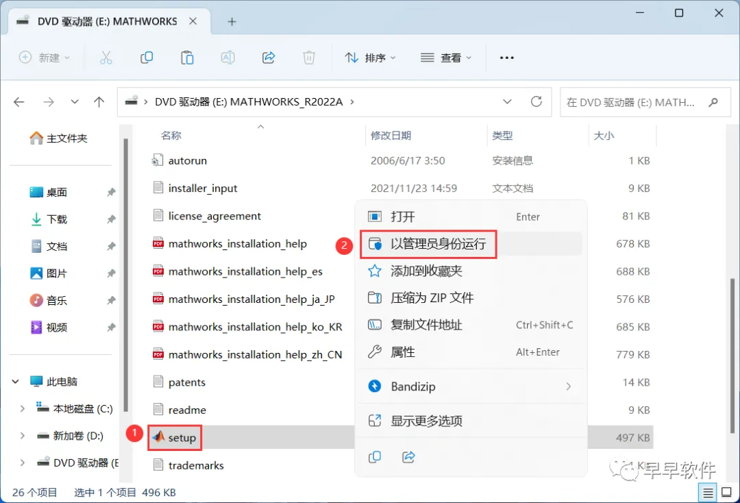This screenshot has height=503, width=740.
Task: Expand the 本地磁盘 (C:) tree node
Action: click(22, 408)
